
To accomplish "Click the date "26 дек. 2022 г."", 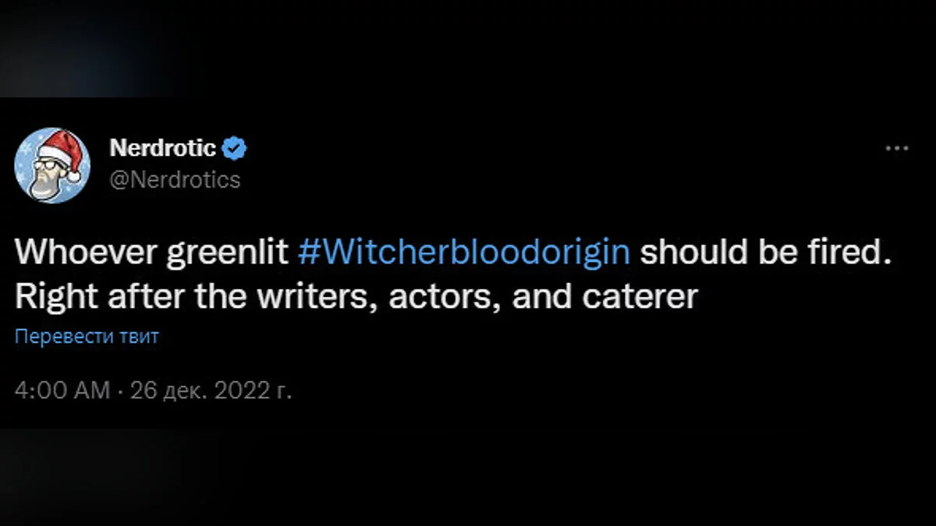I will pos(211,390).
